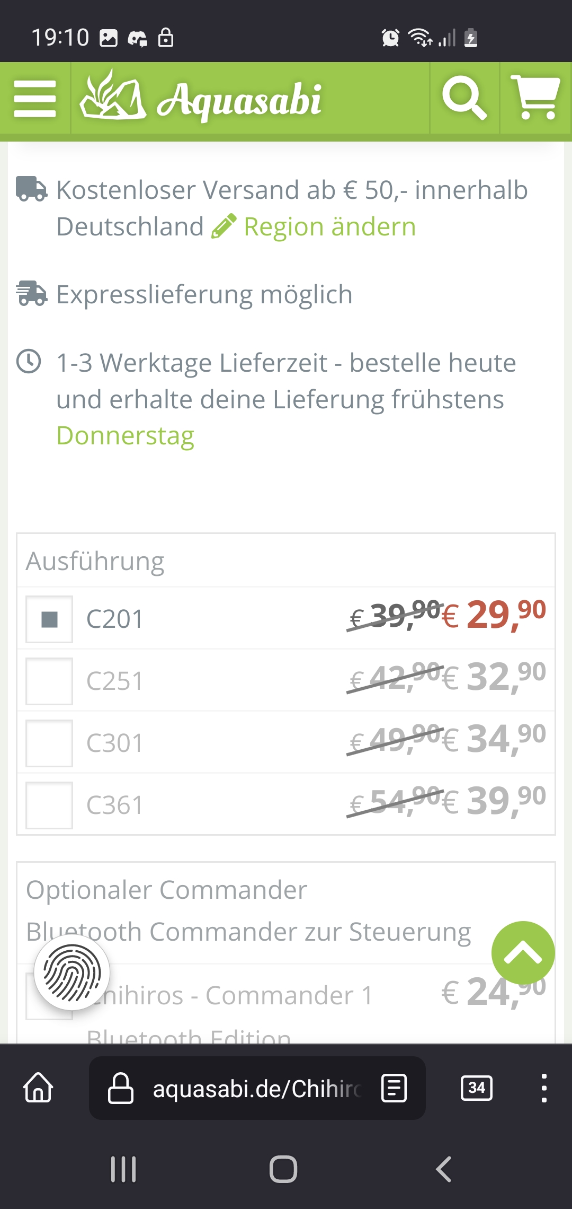Open Android recent apps view

click(x=123, y=1169)
